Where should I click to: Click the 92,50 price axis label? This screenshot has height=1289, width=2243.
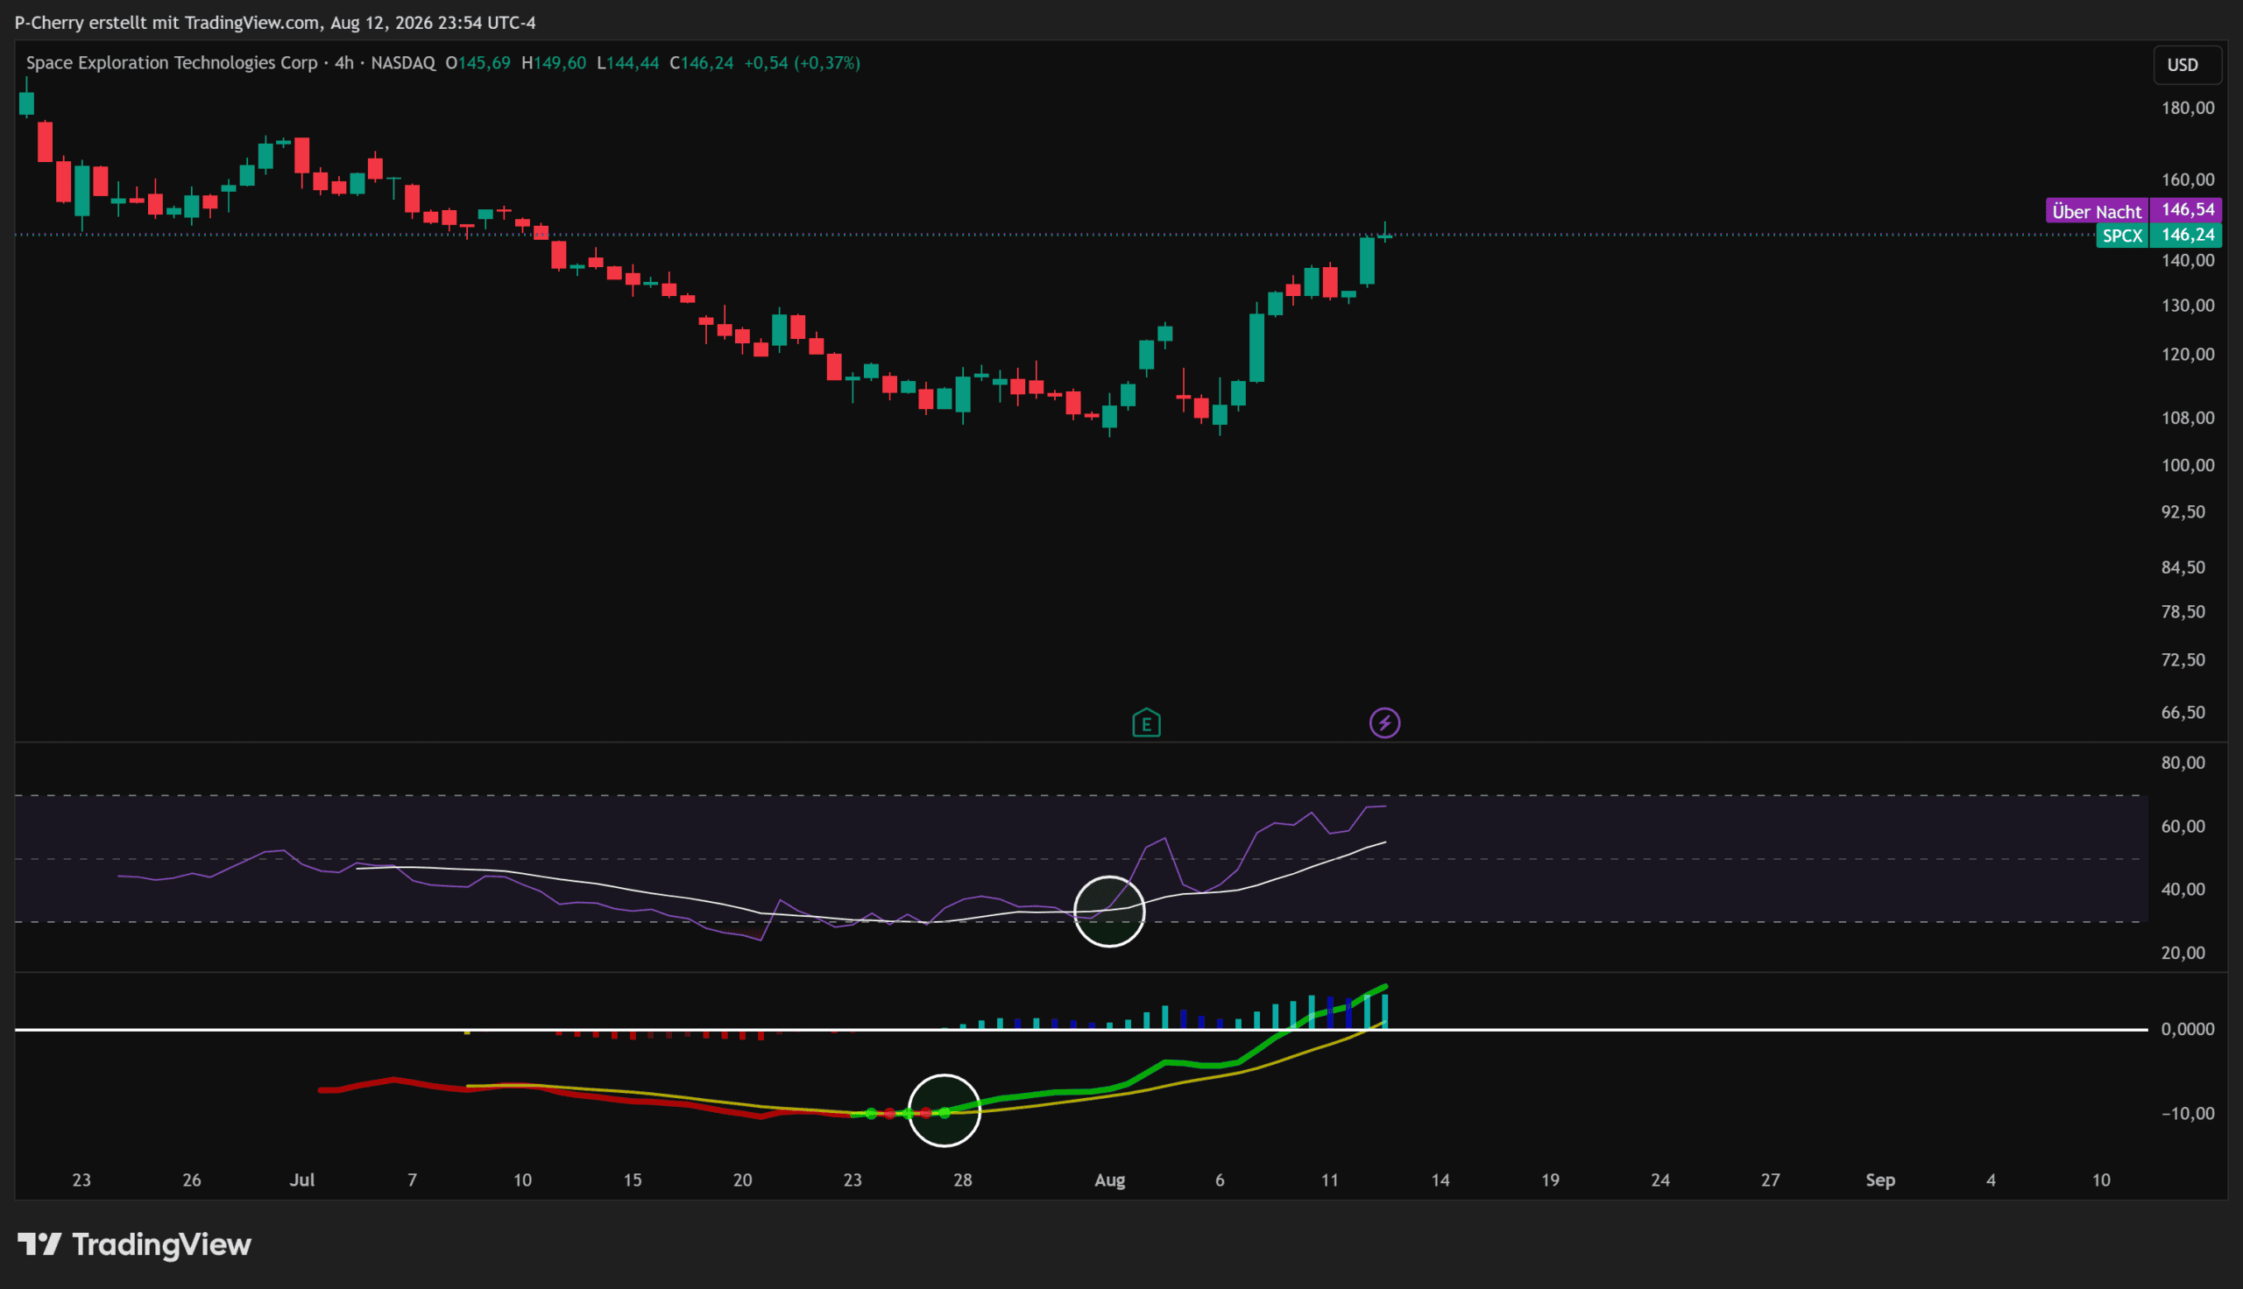[2183, 511]
